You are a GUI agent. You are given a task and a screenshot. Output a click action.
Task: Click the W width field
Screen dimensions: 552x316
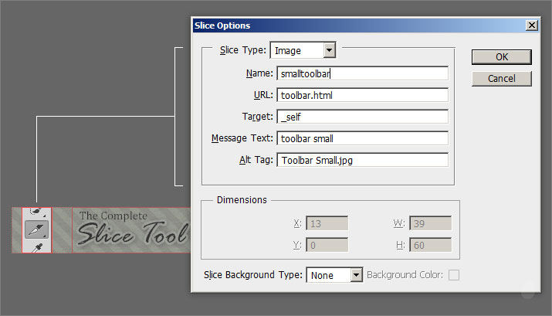click(x=429, y=224)
